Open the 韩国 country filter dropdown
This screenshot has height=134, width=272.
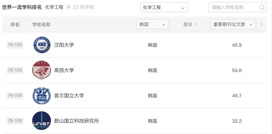coord(153,24)
